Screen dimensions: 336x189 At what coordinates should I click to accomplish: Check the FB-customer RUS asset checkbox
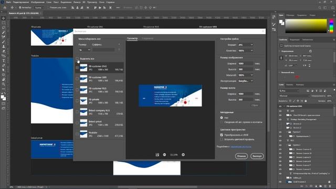pos(77,90)
